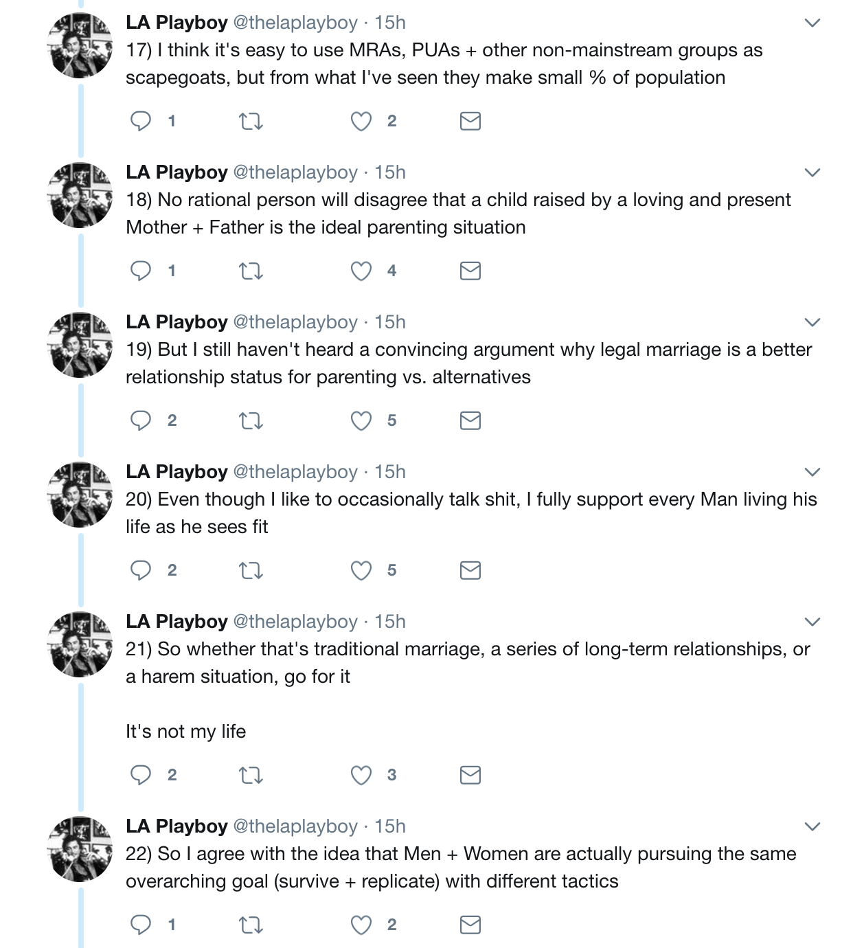Reply to tweet 22 about survive and replicate
864x948 pixels.
pos(141,925)
